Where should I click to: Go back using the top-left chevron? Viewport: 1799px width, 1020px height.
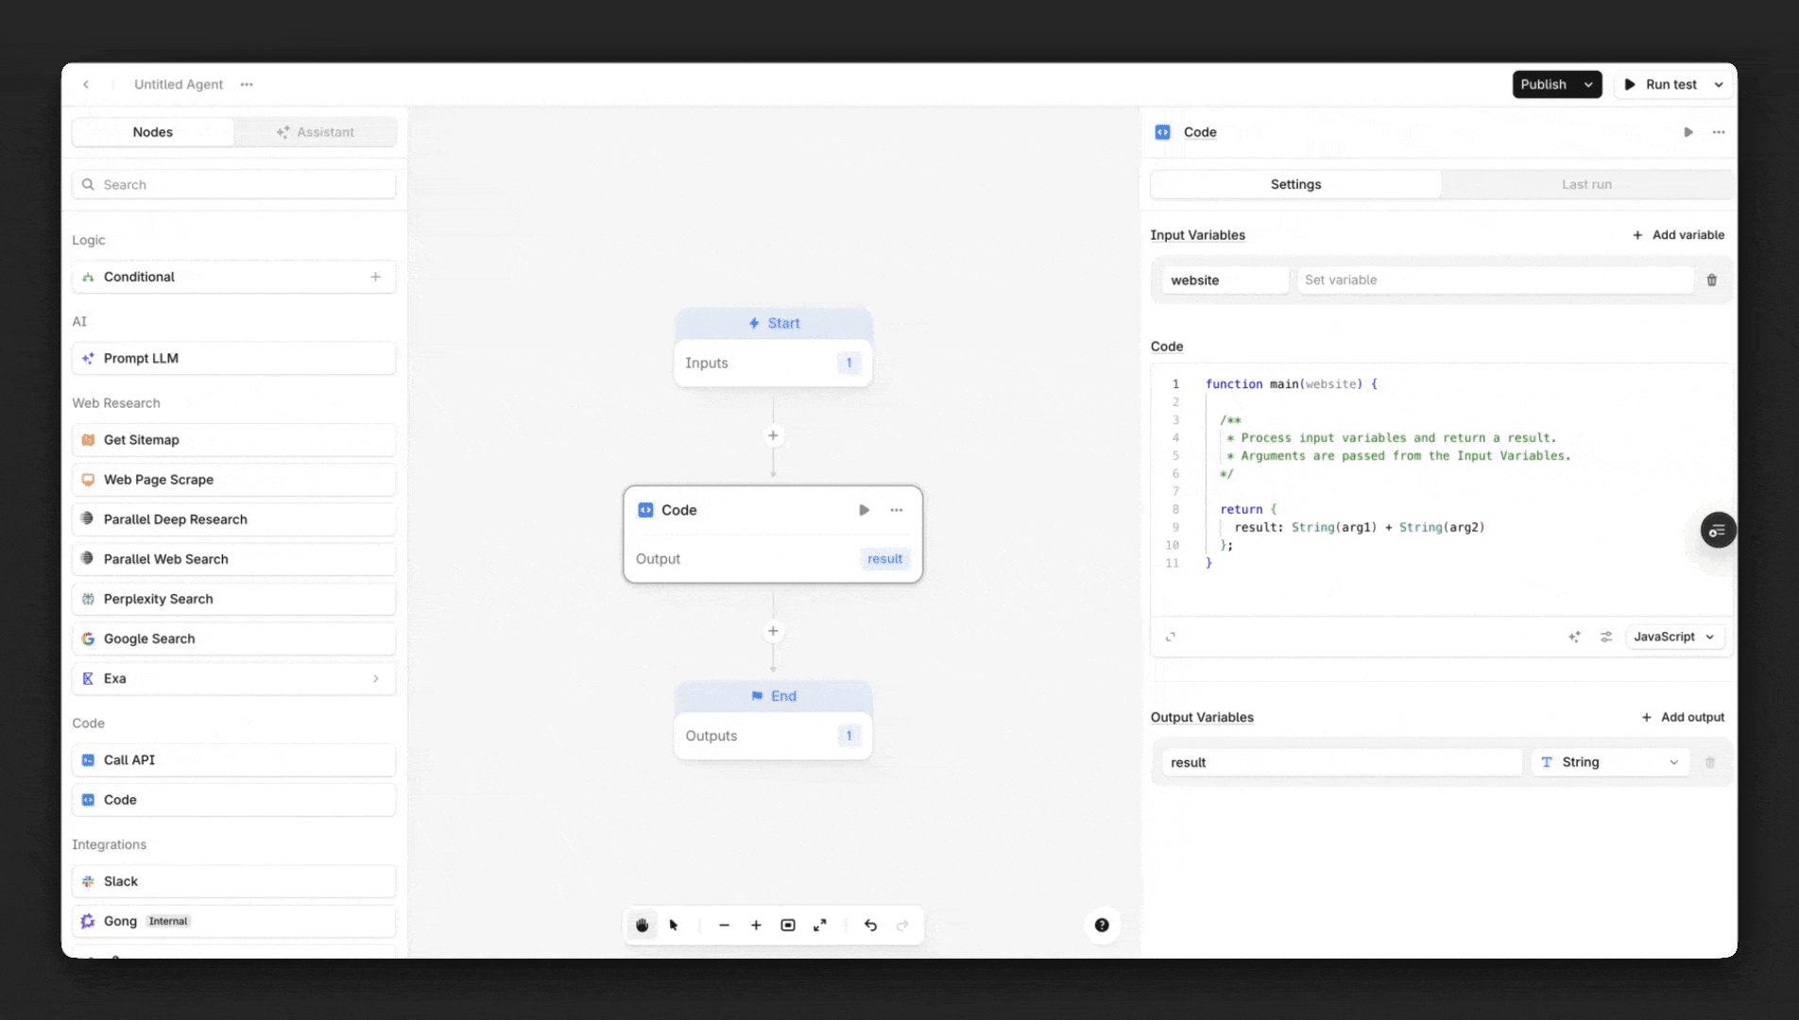pos(86,84)
